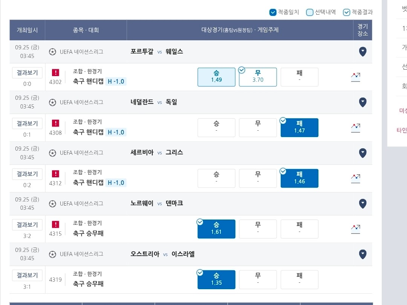Uncheck the 적중일치 checkbox
This screenshot has width=407, height=305.
click(273, 12)
